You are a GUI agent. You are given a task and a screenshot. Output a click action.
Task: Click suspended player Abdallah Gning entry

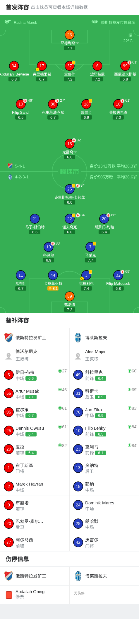coord(35,594)
